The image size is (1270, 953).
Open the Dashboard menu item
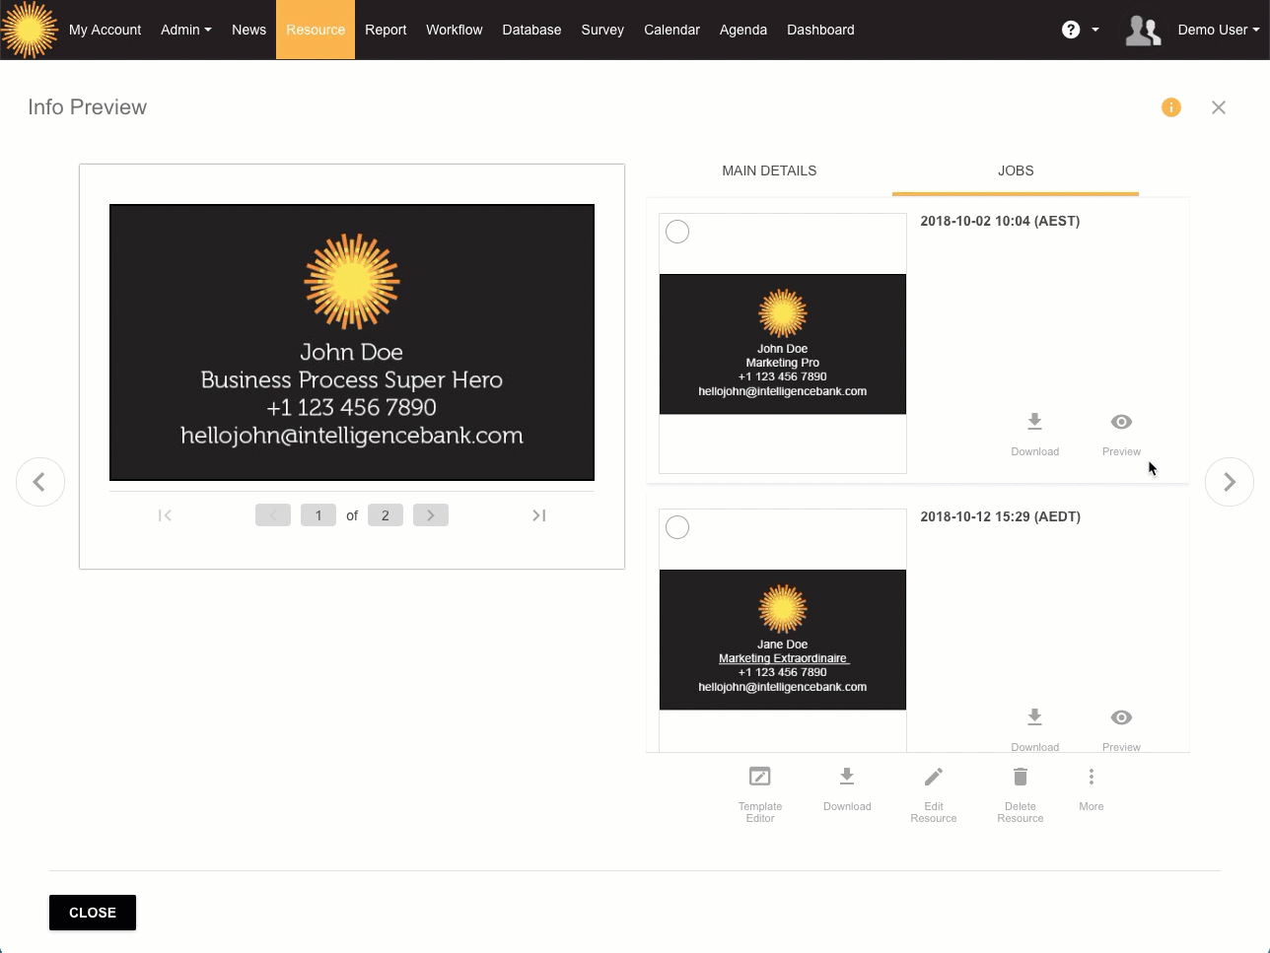pyautogui.click(x=820, y=30)
